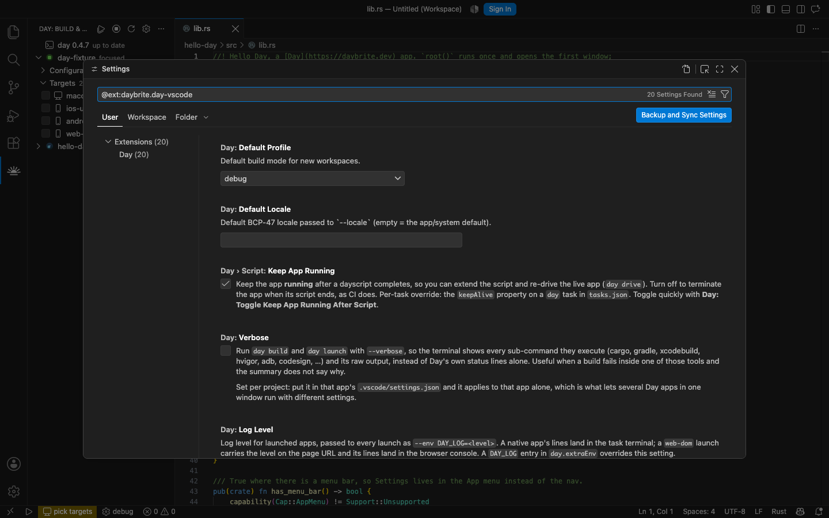Open the Search view in activity bar
This screenshot has height=518, width=829.
click(x=14, y=60)
